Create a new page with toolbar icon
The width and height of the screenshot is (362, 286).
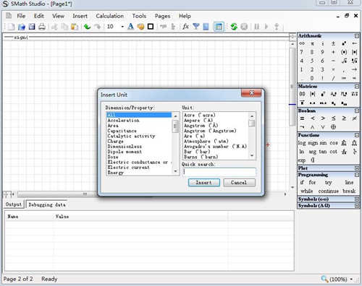point(11,27)
